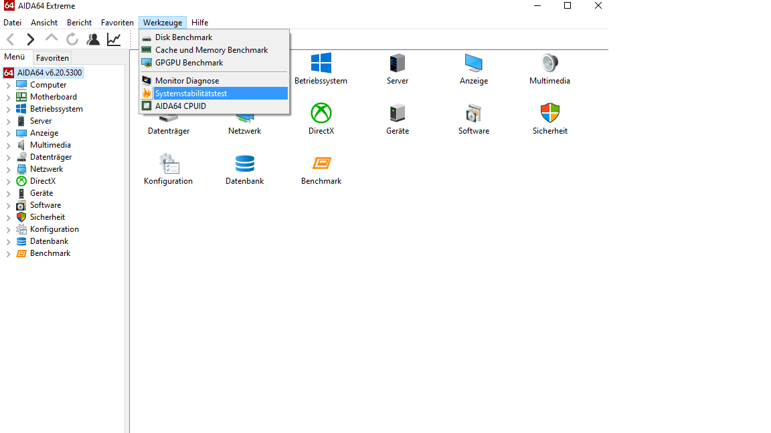Expand the Anzeige tree node
771x433 pixels.
point(8,133)
